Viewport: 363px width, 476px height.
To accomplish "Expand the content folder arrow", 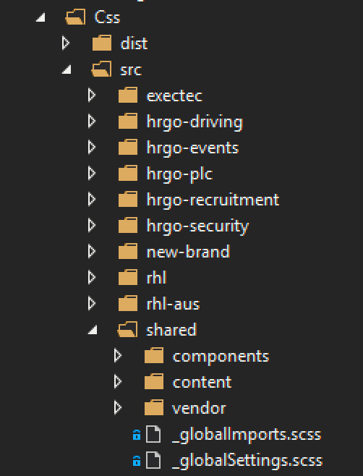I will tap(118, 381).
